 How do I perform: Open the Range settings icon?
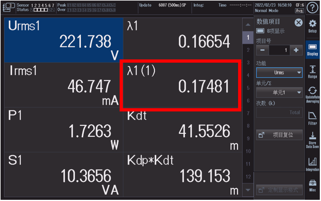(x=312, y=72)
